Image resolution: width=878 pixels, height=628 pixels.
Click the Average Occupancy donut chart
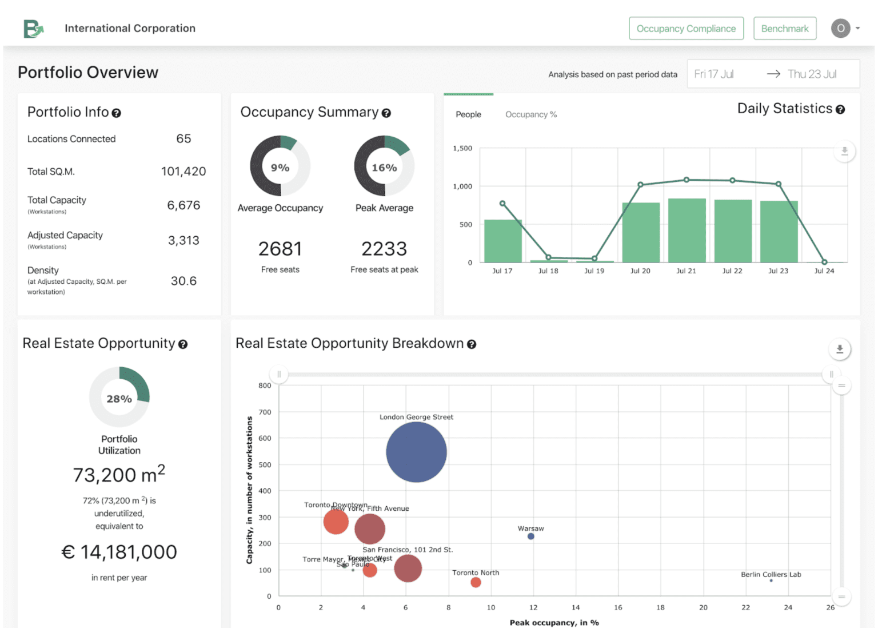pyautogui.click(x=280, y=167)
